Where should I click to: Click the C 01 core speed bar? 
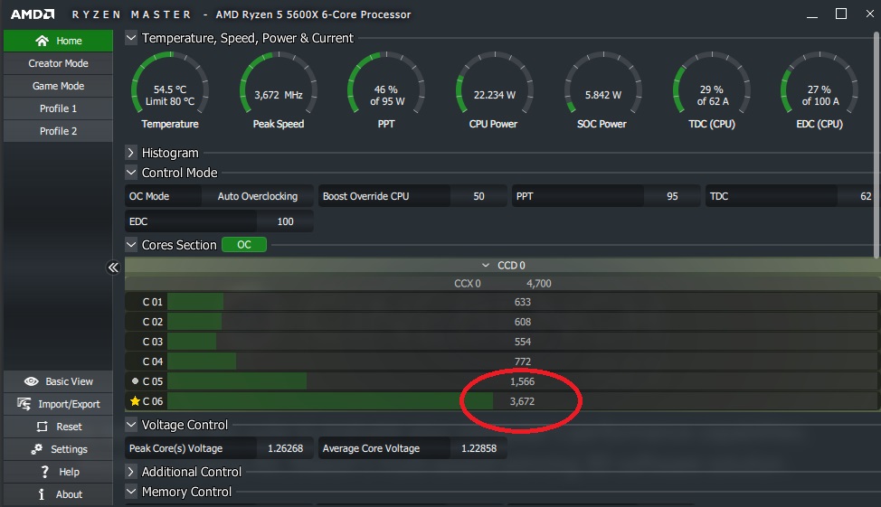point(522,302)
